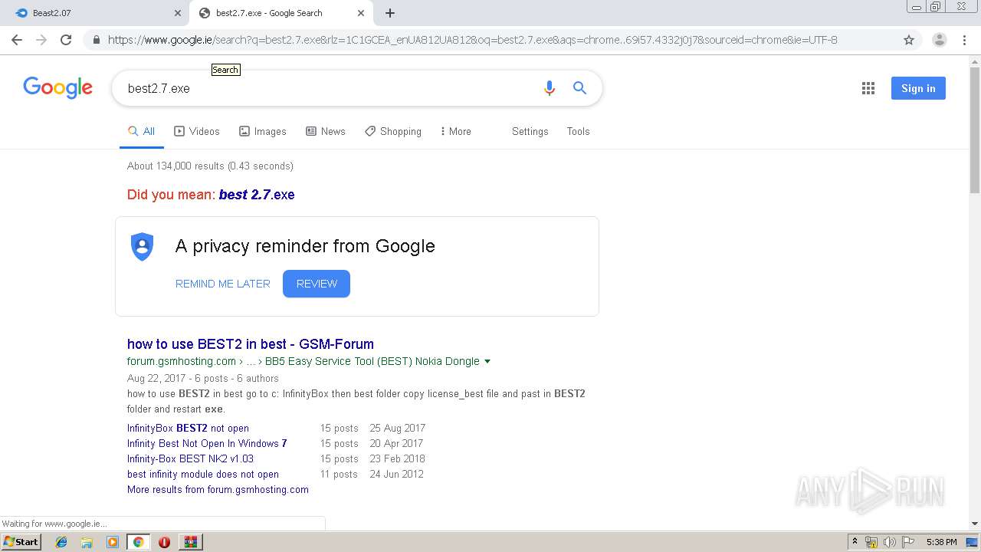Viewport: 981px width, 552px height.
Task: Click the Sign in button
Action: coord(918,88)
